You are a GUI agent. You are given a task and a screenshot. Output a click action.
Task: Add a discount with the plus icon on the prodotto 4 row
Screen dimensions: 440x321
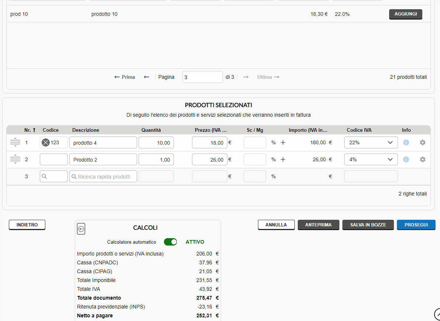(x=283, y=143)
